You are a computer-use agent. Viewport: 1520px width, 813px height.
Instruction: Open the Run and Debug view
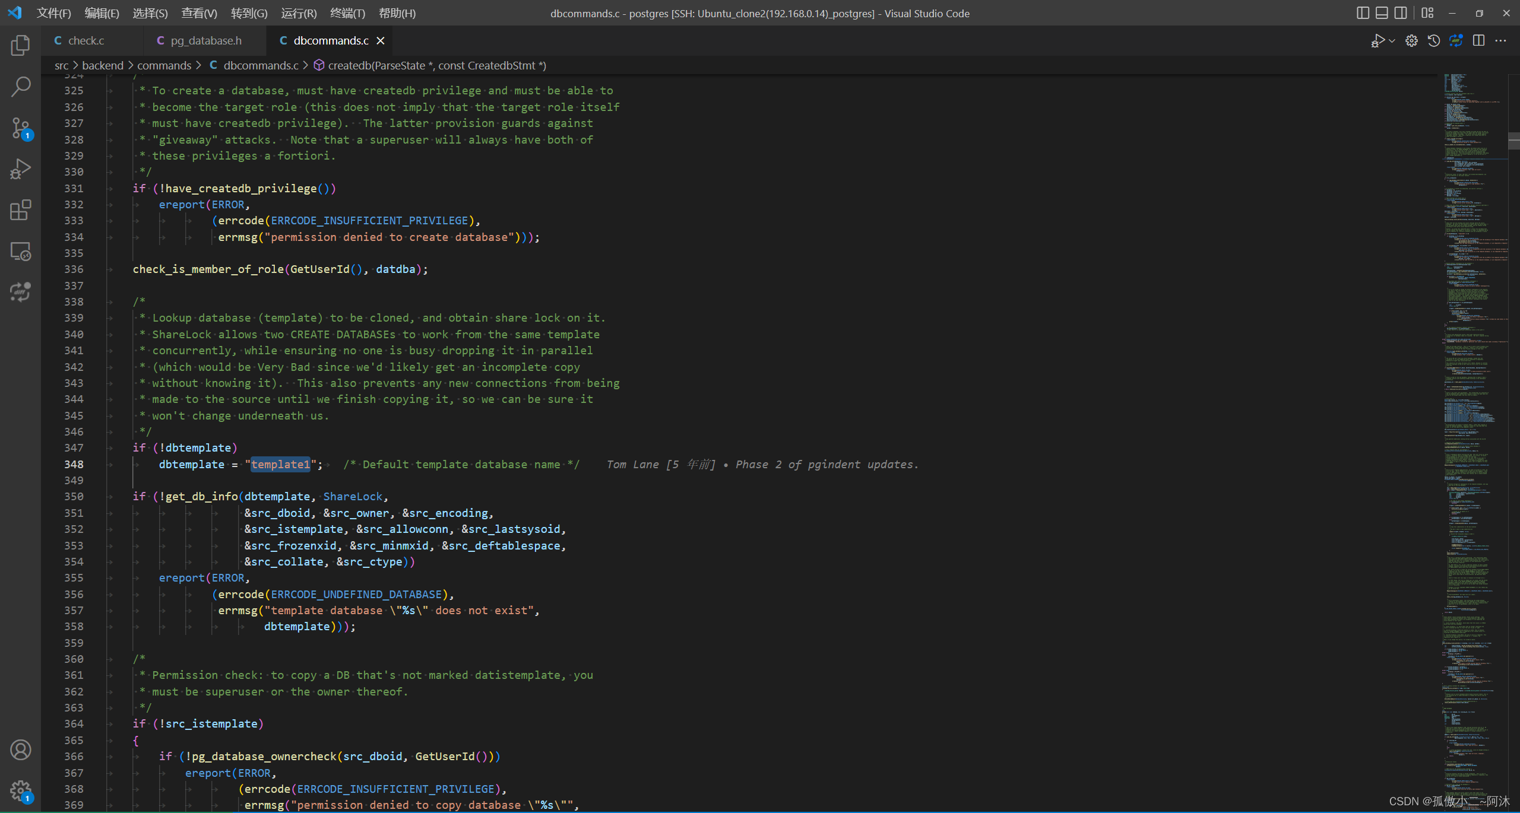(x=20, y=169)
